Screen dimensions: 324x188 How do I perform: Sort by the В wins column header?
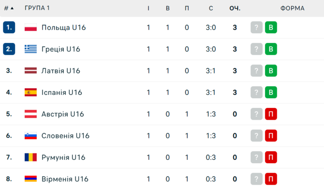tap(168, 8)
